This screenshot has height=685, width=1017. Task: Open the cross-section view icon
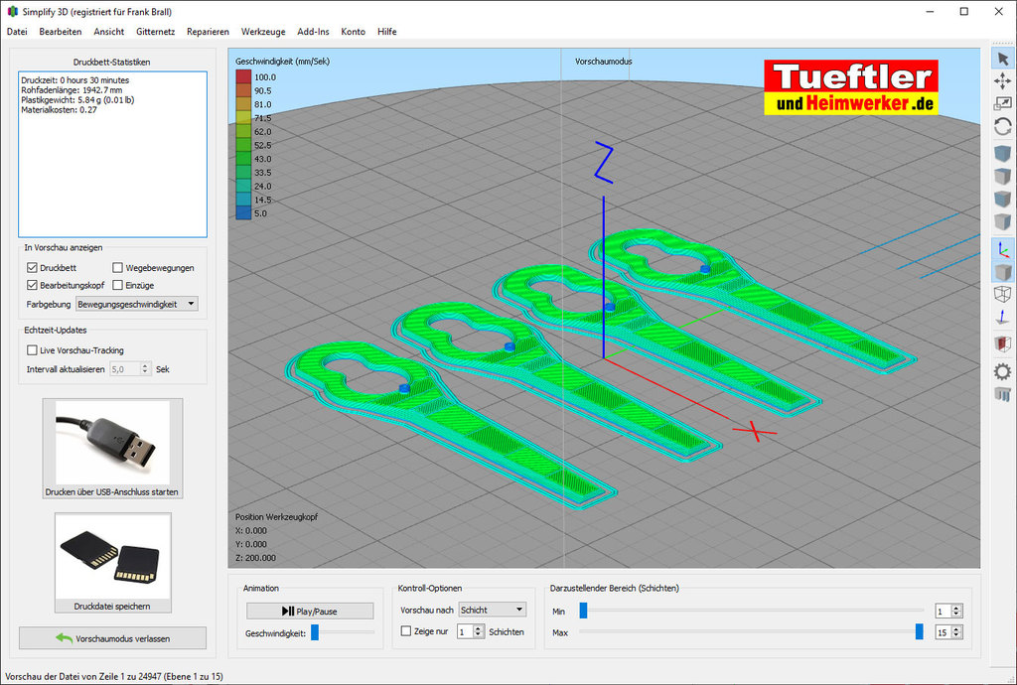pos(1002,344)
